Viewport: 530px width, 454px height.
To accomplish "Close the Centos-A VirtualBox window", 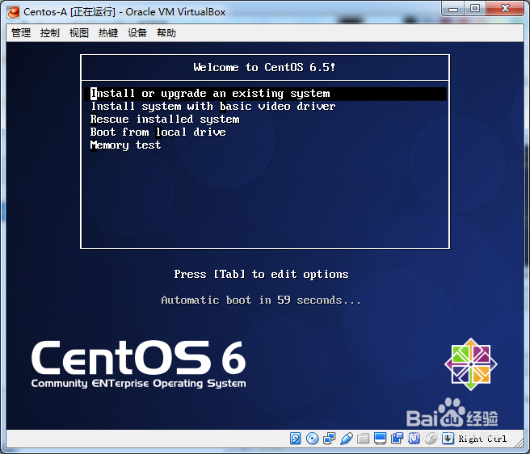I will click(x=505, y=9).
